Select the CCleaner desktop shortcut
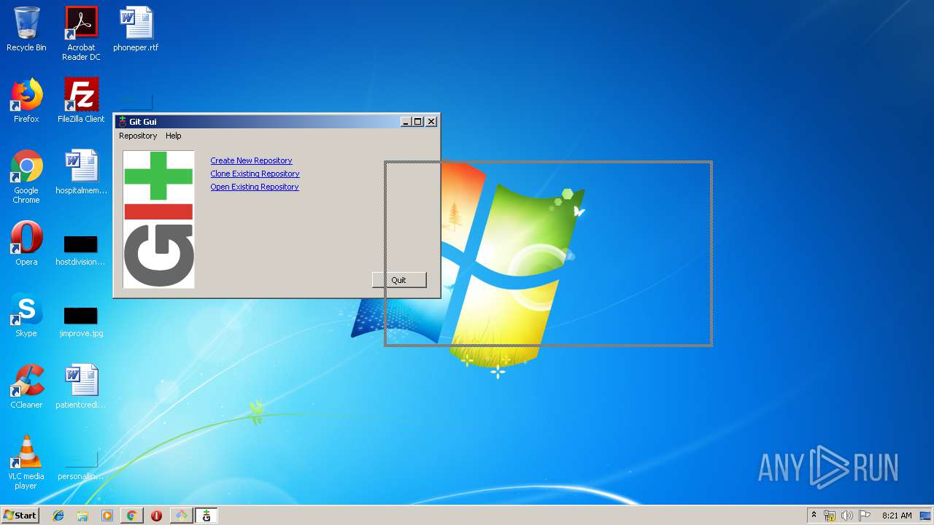 [x=26, y=386]
